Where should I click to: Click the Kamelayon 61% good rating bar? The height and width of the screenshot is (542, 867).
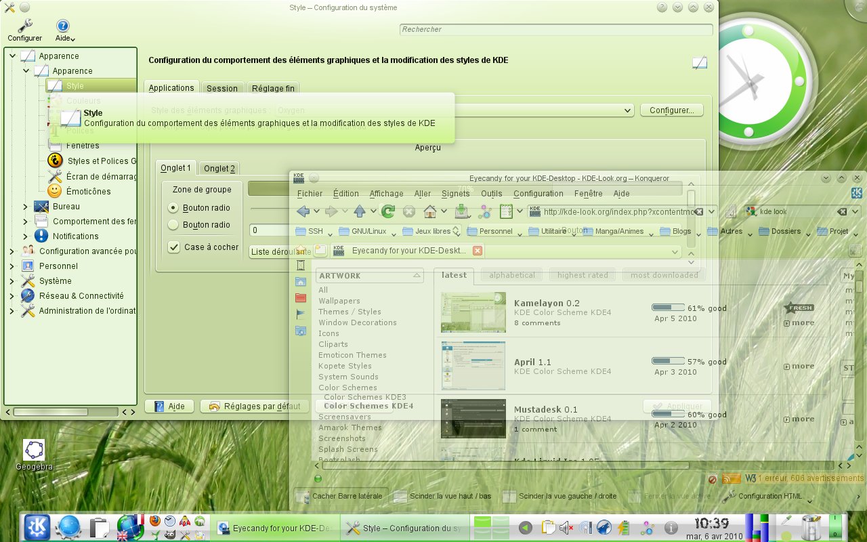(x=669, y=308)
